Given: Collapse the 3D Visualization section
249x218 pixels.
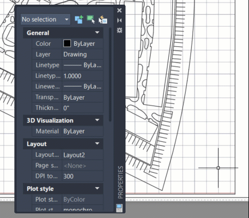Looking at the screenshot, I should pyautogui.click(x=97, y=120).
